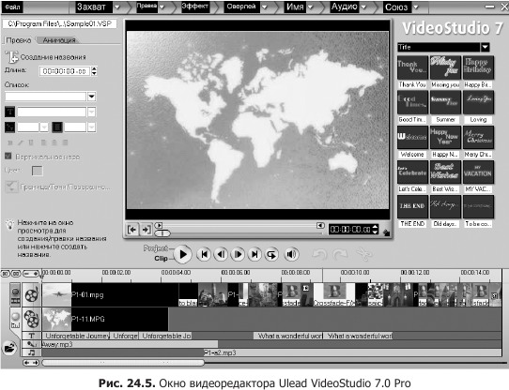
Task: Open the Аудио step tab
Action: pos(344,7)
